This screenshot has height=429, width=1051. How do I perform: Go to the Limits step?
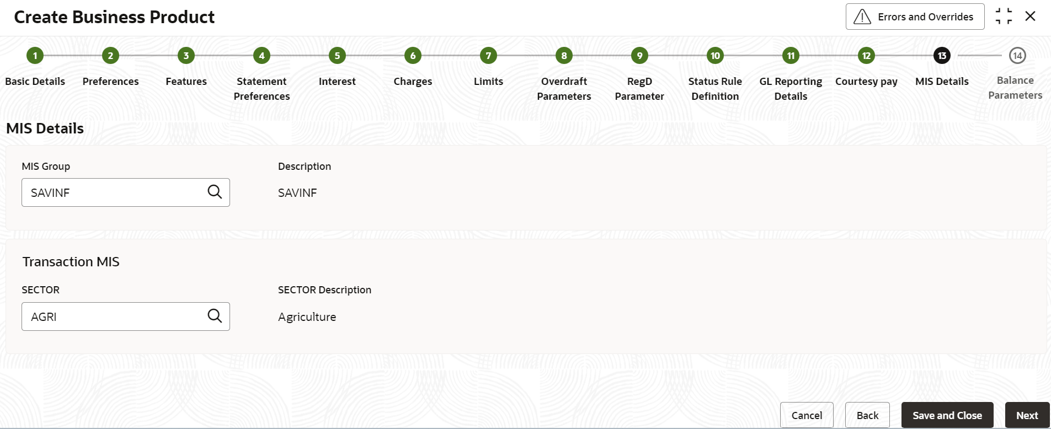point(488,81)
